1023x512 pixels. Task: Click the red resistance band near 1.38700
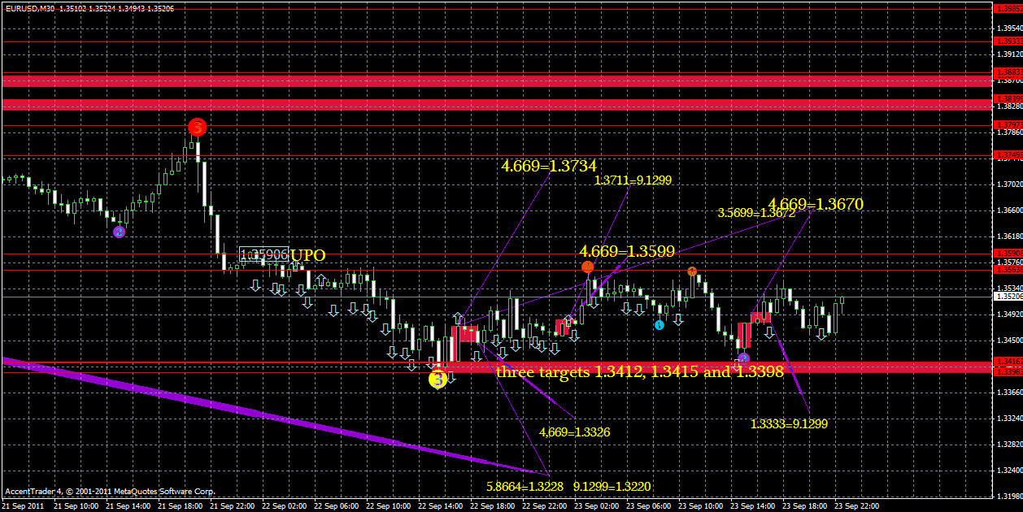488,81
